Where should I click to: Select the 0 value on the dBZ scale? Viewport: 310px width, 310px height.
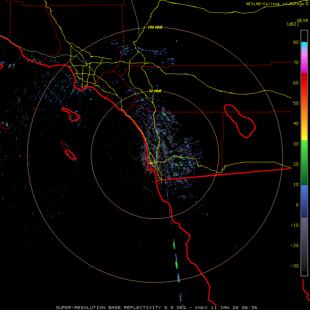tap(297, 205)
